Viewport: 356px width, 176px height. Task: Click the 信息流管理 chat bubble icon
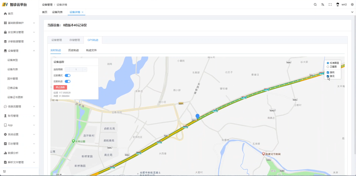[x=5, y=106]
